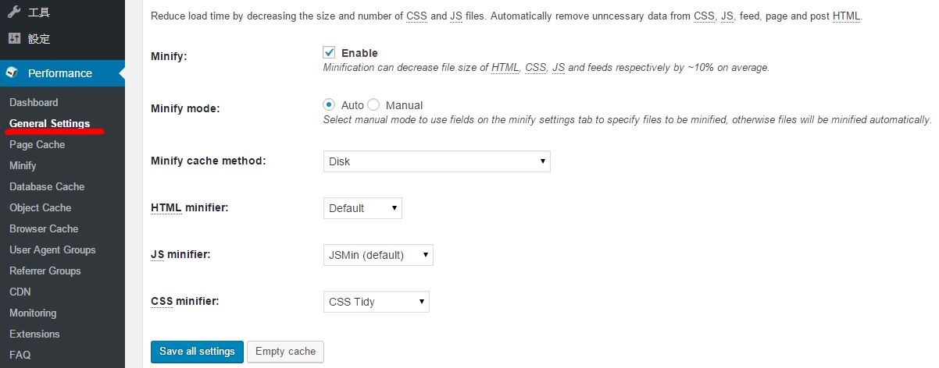Navigate to Browser Cache page
The height and width of the screenshot is (368, 939).
(44, 228)
